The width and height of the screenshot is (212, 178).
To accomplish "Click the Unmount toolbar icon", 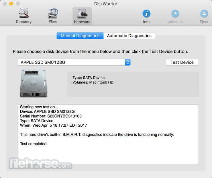I will (175, 16).
